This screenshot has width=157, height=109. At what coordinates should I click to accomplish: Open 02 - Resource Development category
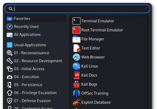[x=35, y=61]
